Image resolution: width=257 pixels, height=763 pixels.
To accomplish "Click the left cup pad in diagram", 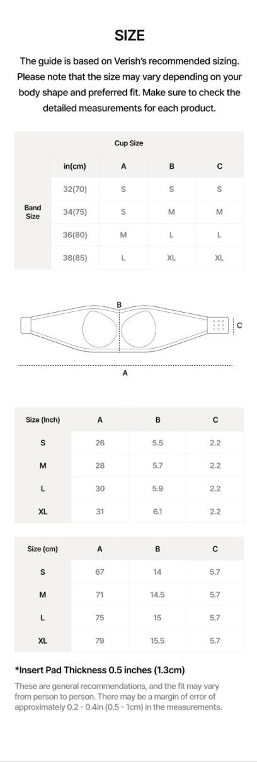I will point(101,325).
